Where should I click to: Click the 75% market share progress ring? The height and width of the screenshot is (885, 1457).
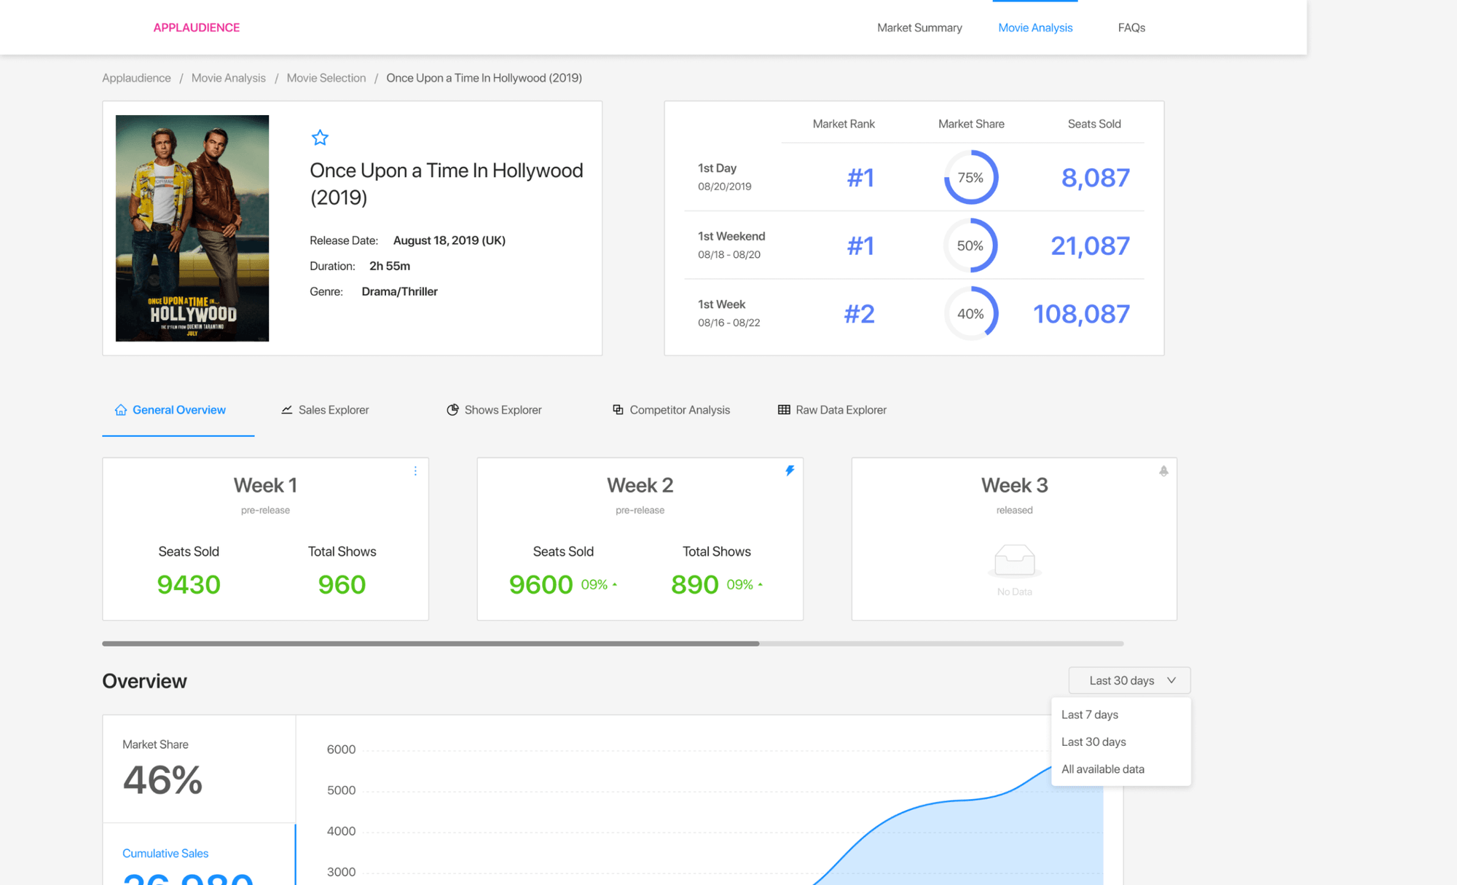(x=970, y=177)
